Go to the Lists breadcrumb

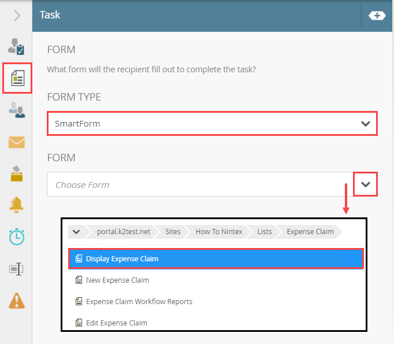pyautogui.click(x=265, y=232)
